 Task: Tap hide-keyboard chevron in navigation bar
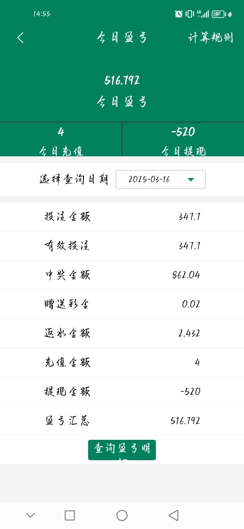click(30, 515)
